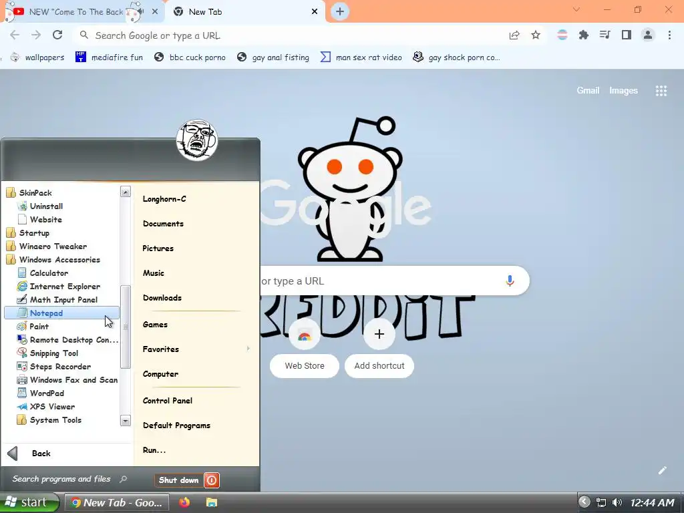Share this page icon

point(514,35)
